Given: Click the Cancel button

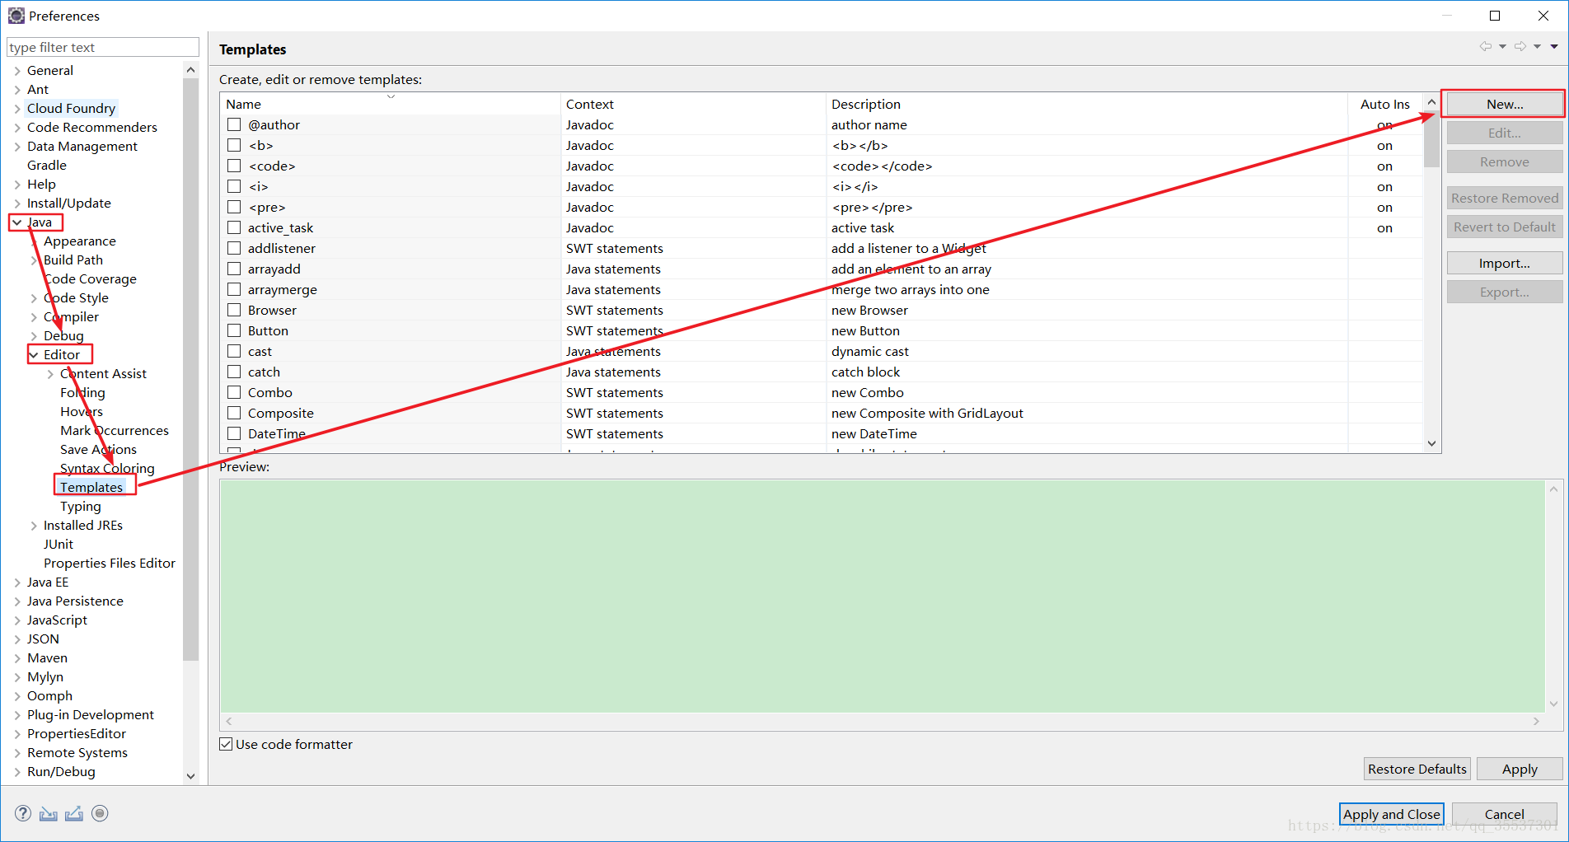Looking at the screenshot, I should click(1505, 814).
